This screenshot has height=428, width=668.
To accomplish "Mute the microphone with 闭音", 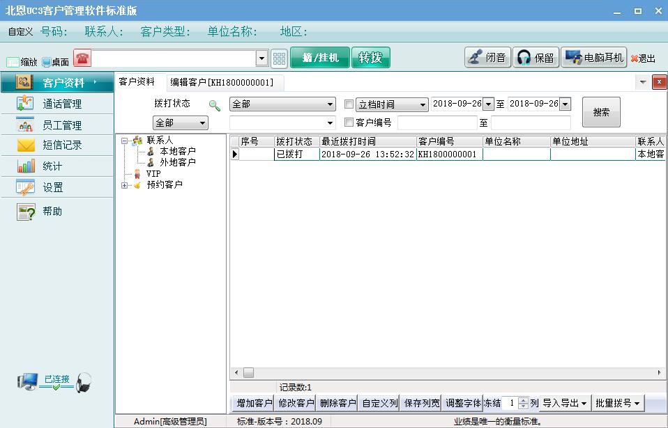I will coord(487,58).
